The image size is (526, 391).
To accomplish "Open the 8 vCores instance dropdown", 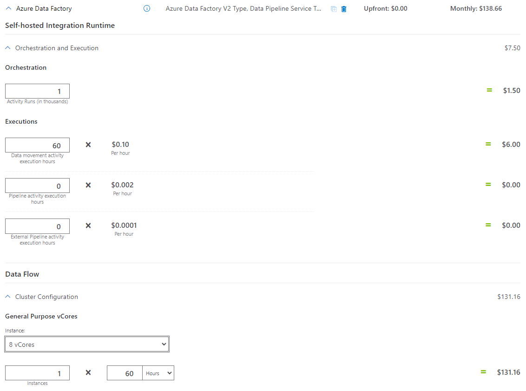I will tap(87, 344).
